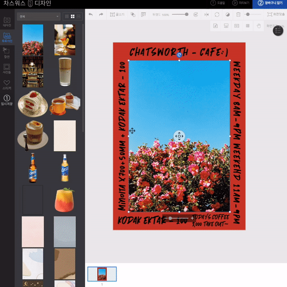Image resolution: width=287 pixels, height=287 pixels.
Task: Click the blue rotate handle above the photo
Action: [179, 55]
